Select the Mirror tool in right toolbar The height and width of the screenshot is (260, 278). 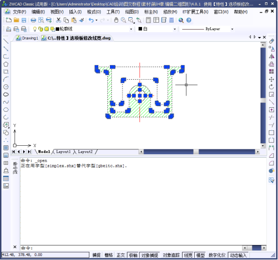pos(271,57)
